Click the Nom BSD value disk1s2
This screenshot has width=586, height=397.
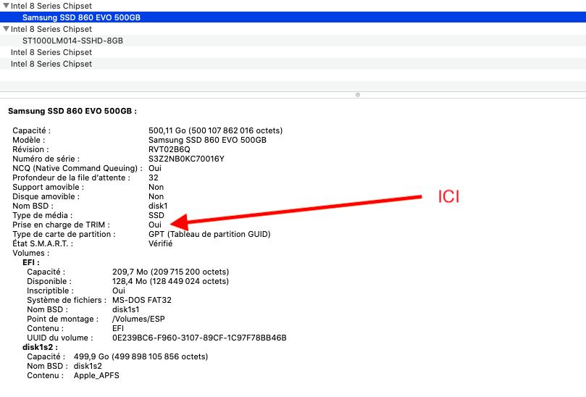coord(88,366)
